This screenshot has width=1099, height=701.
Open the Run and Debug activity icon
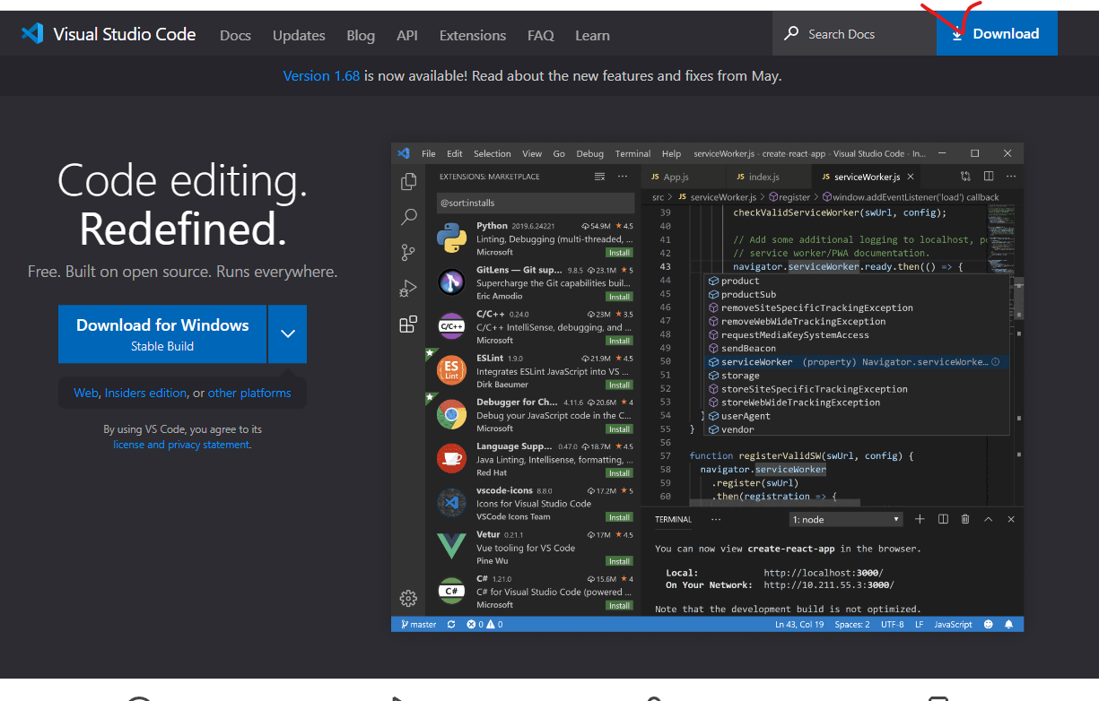(408, 289)
